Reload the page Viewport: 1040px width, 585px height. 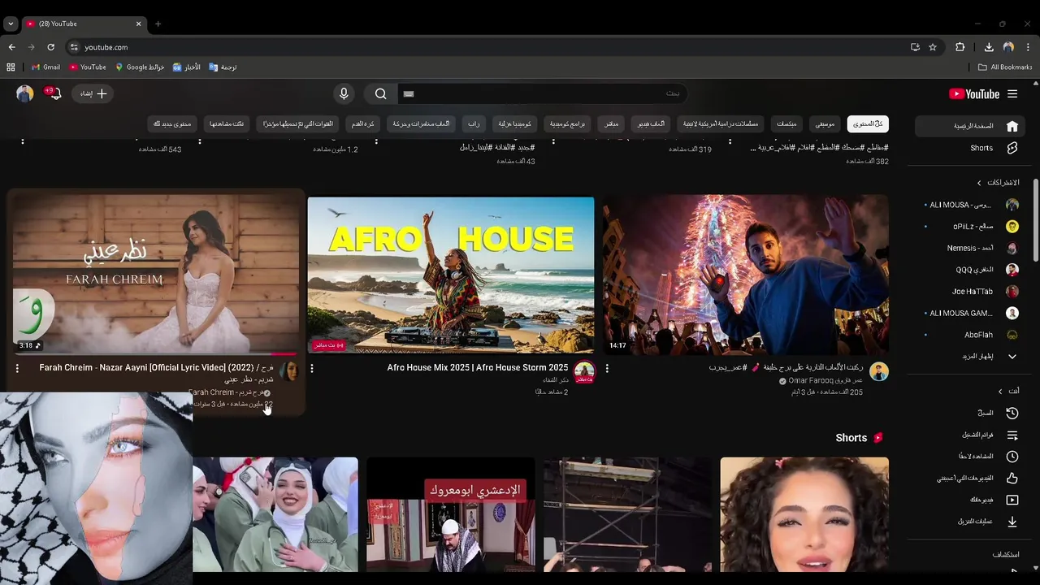tap(50, 47)
